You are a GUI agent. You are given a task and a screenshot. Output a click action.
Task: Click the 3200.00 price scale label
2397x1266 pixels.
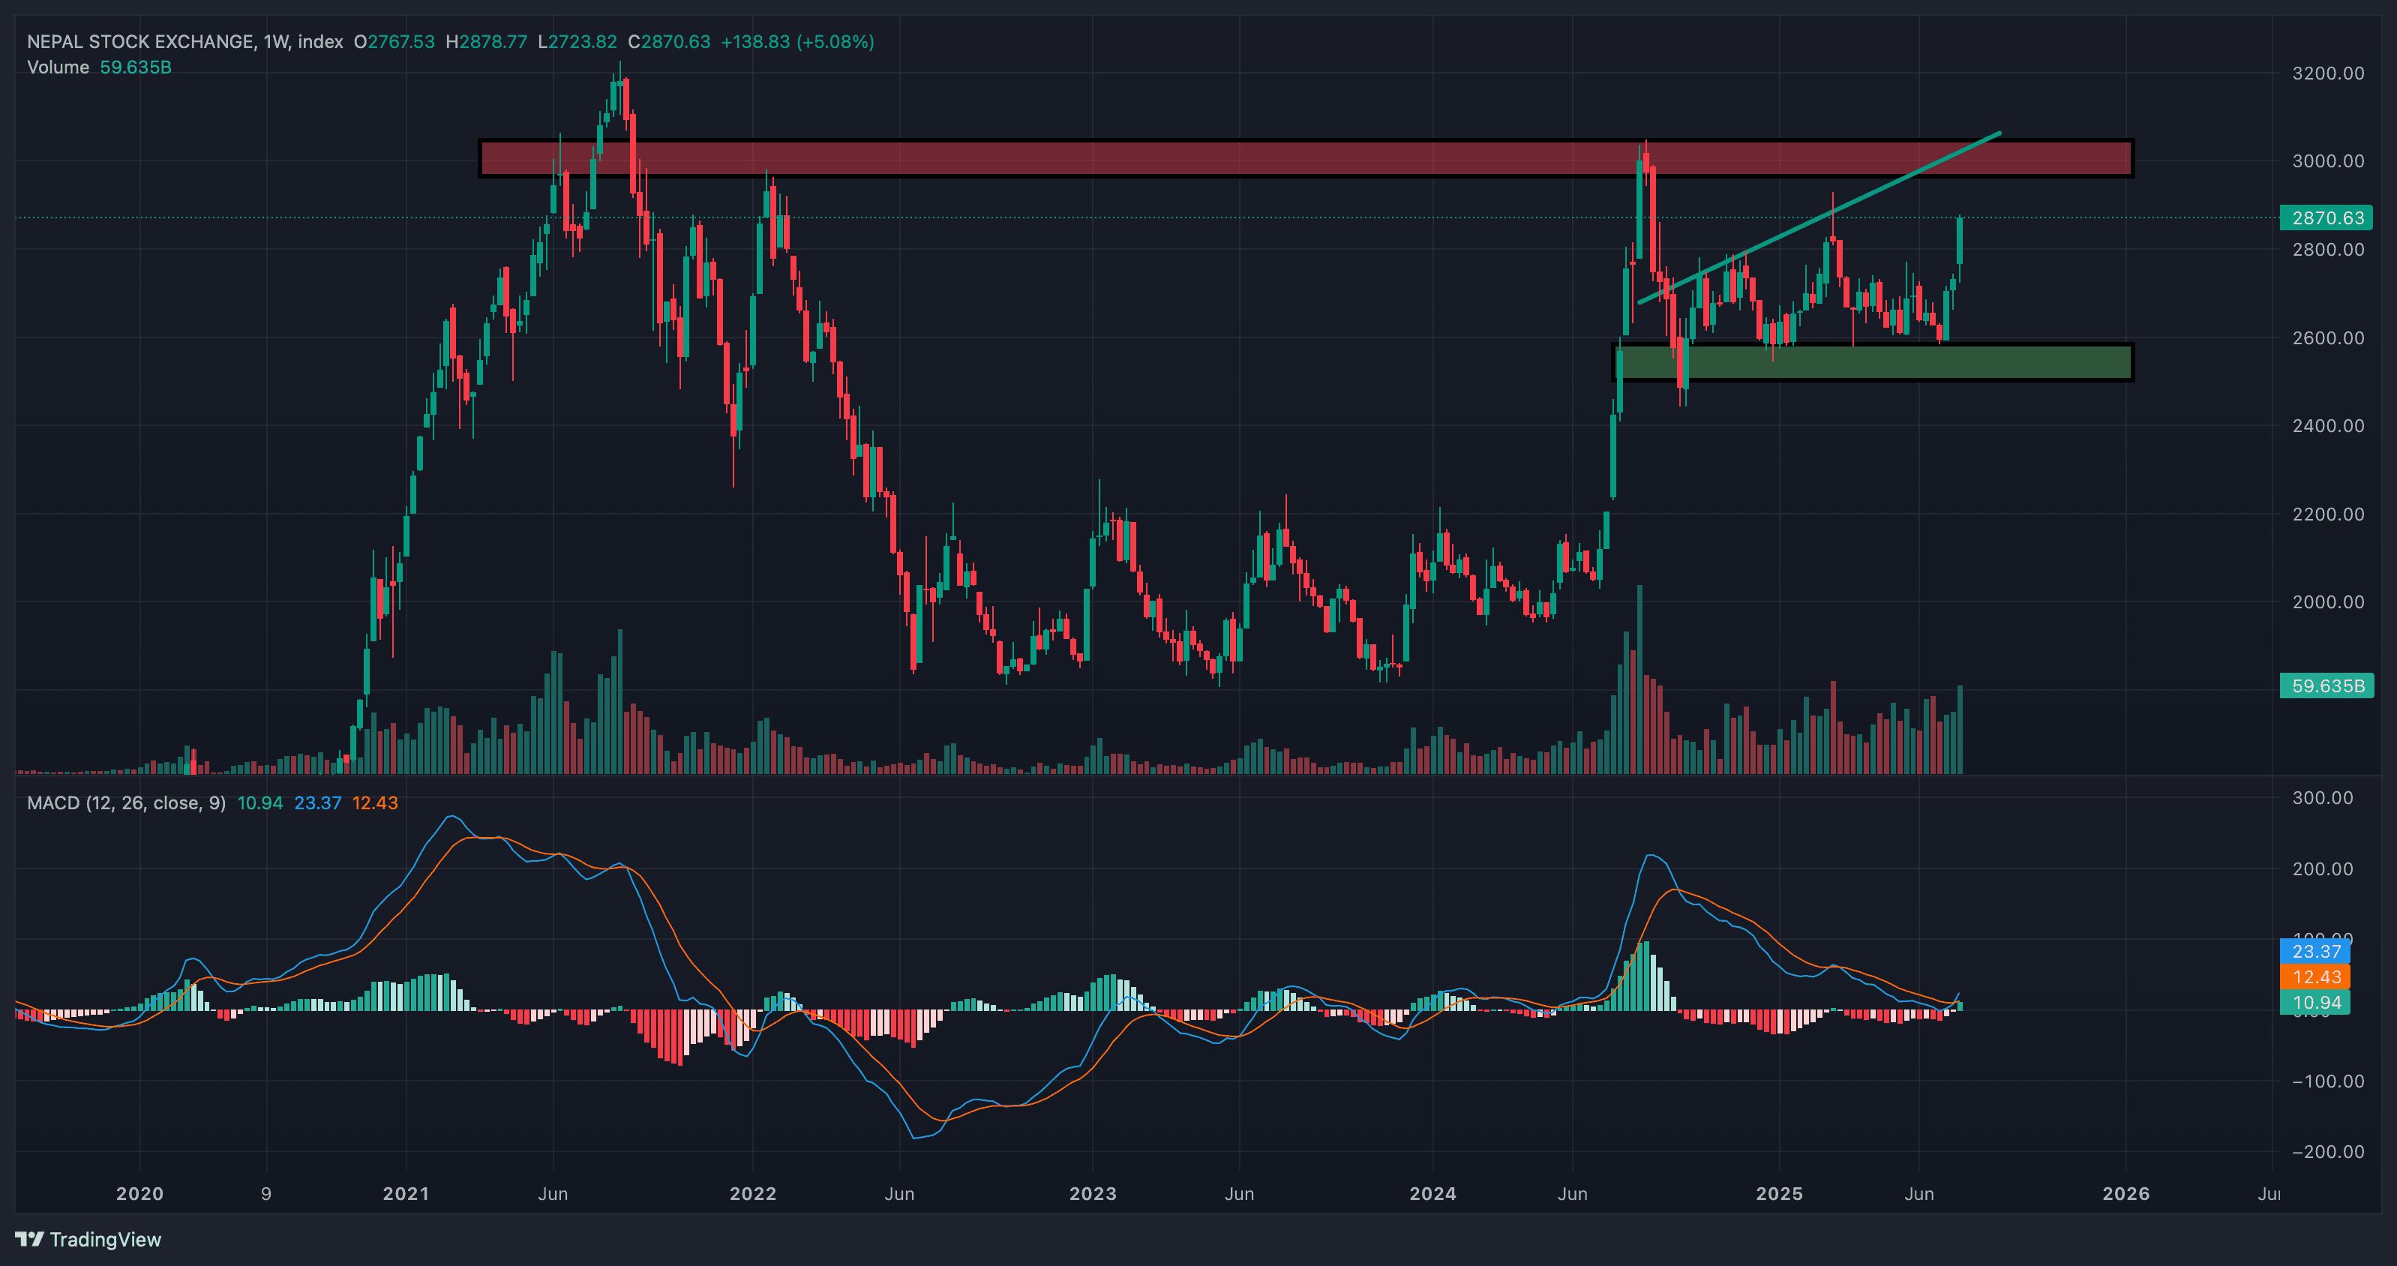2327,73
